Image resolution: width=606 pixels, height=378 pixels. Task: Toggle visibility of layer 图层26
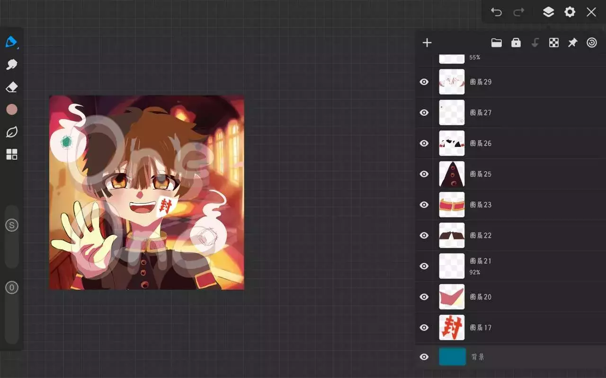click(x=424, y=143)
